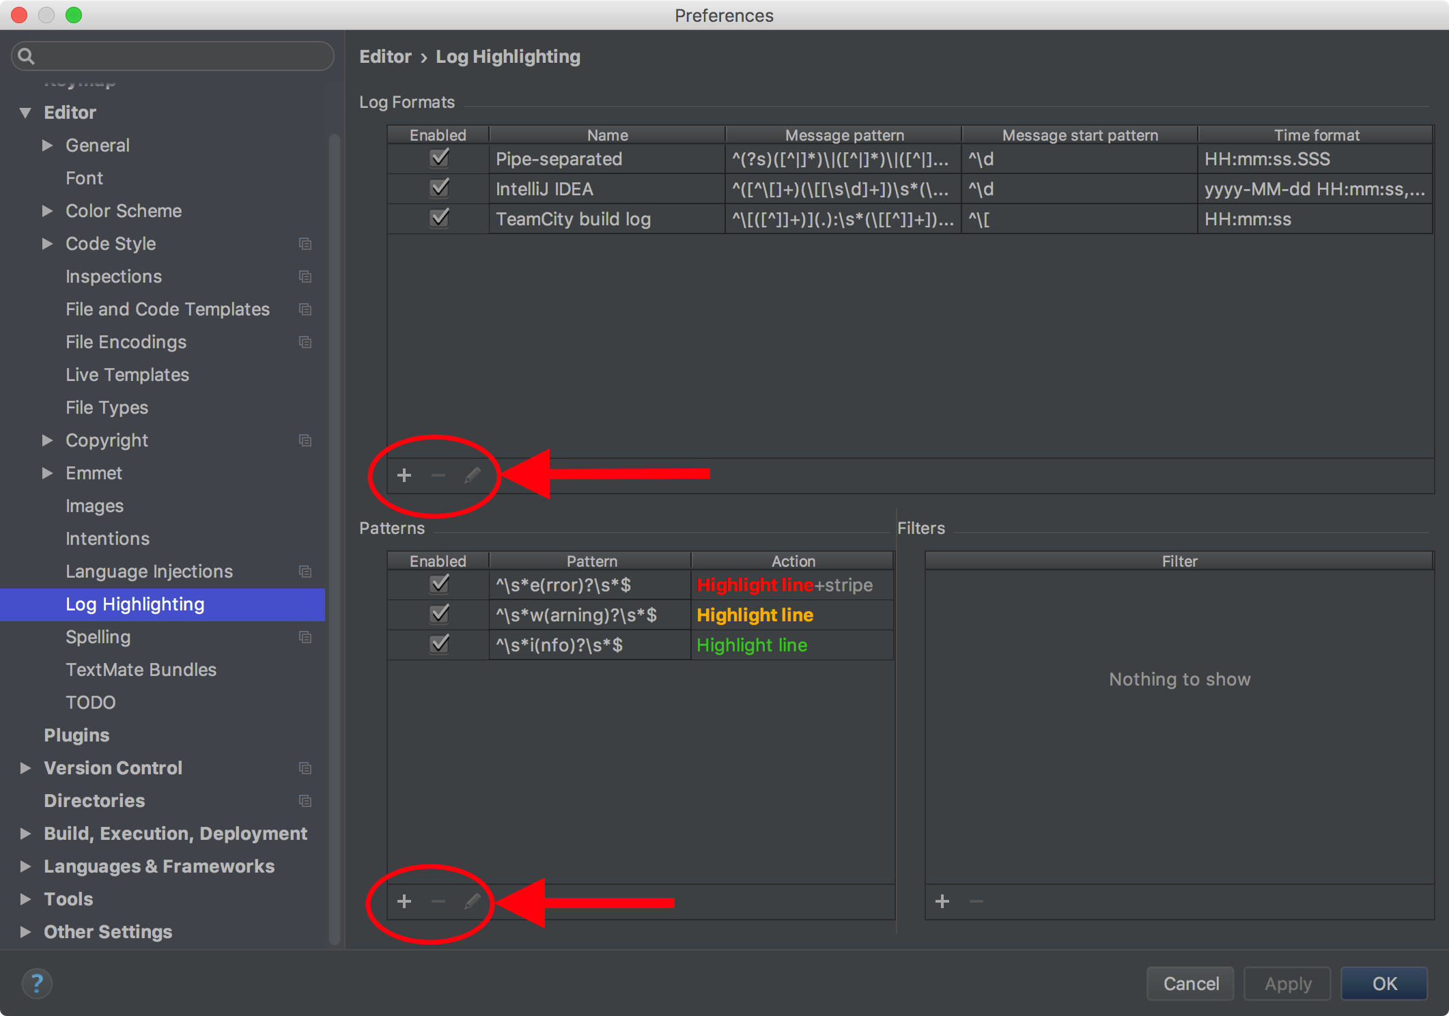Open Editor from the breadcrumb
The image size is (1449, 1016).
click(x=385, y=57)
